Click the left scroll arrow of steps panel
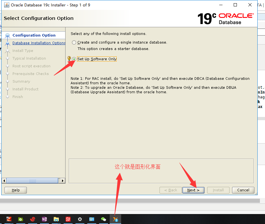Viewport: 265px width, 224px height. 4,181
